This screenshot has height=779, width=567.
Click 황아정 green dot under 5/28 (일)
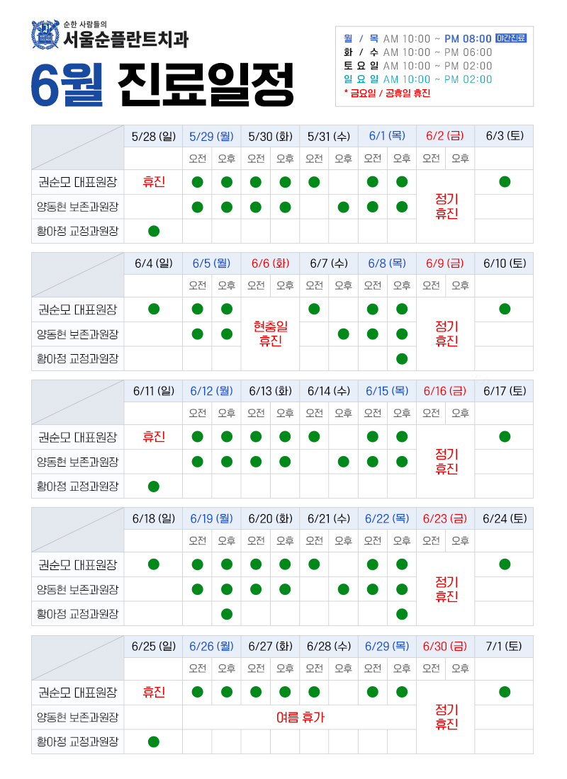[x=154, y=231]
